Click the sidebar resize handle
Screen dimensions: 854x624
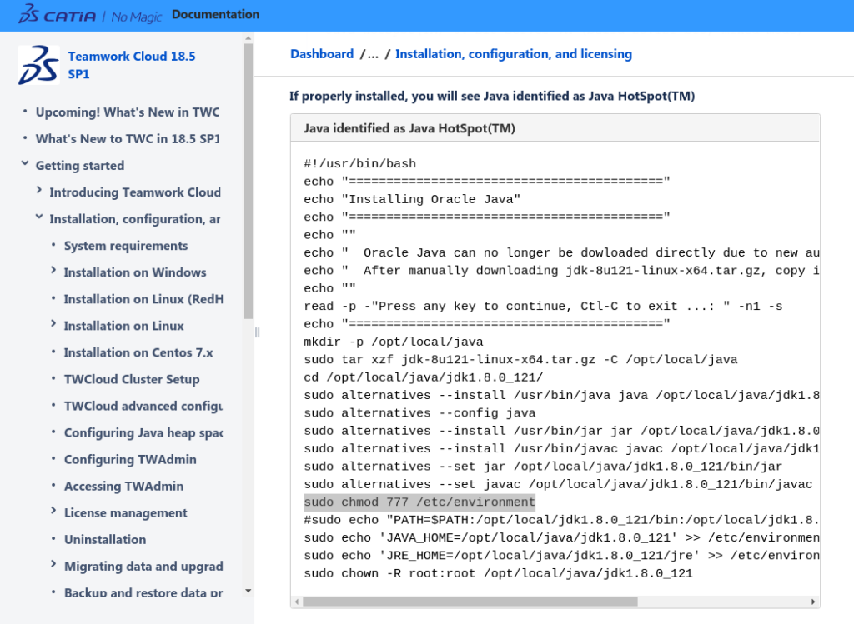click(x=257, y=332)
